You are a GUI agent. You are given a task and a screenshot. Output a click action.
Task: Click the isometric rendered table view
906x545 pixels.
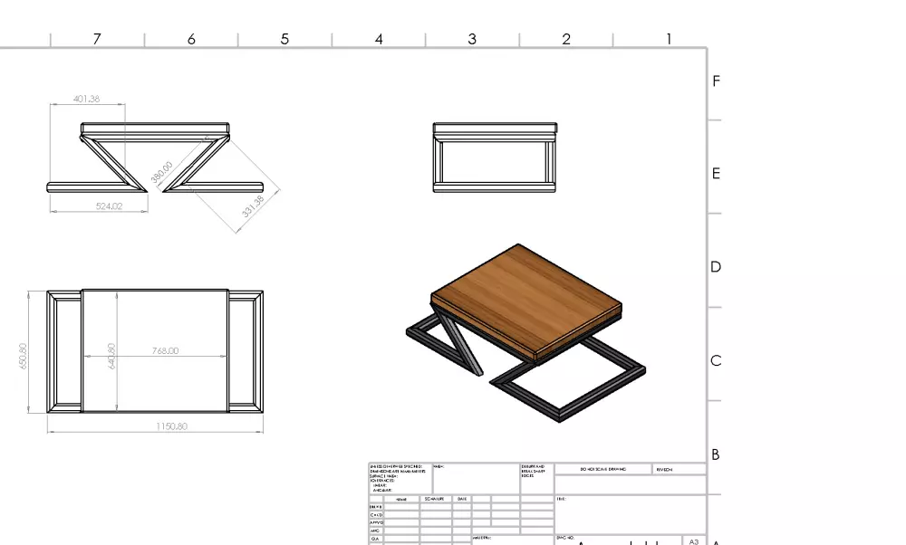[x=525, y=333]
